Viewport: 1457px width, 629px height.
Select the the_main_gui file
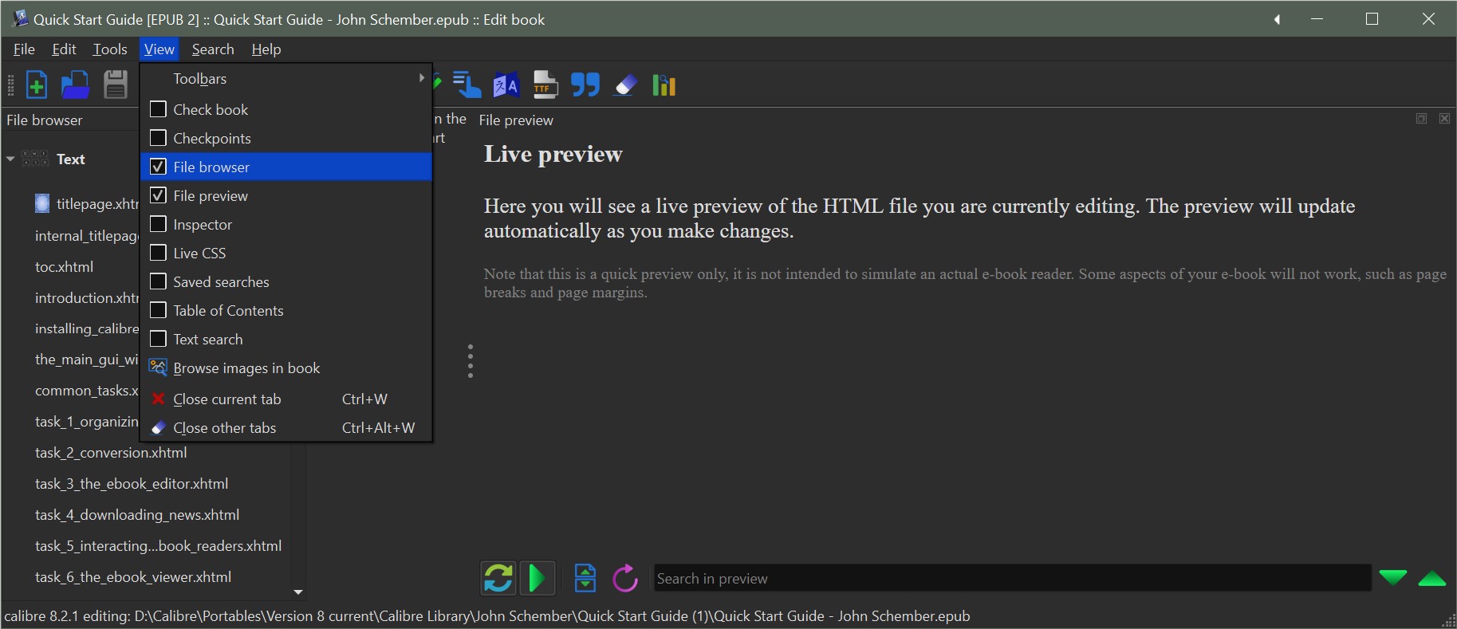pos(86,359)
